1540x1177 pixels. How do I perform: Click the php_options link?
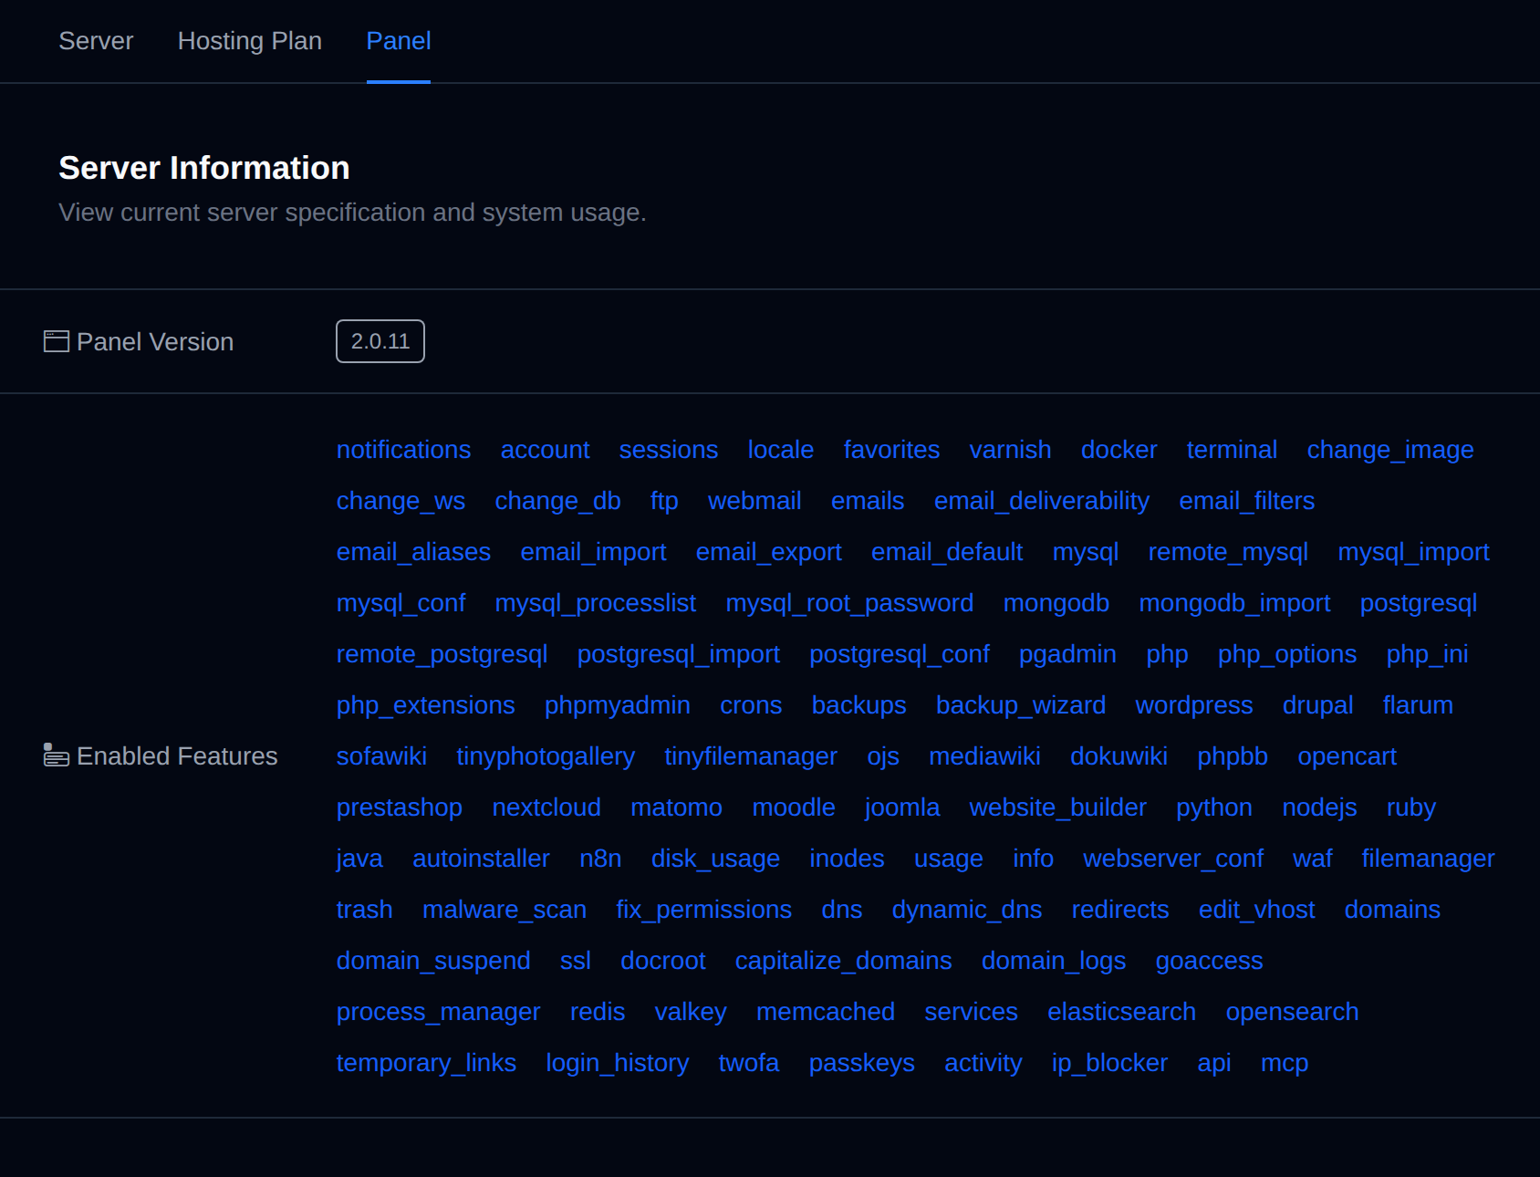pyautogui.click(x=1287, y=654)
